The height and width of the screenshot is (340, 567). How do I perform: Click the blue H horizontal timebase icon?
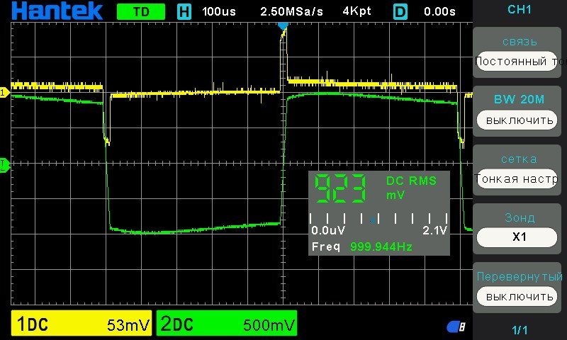click(184, 11)
